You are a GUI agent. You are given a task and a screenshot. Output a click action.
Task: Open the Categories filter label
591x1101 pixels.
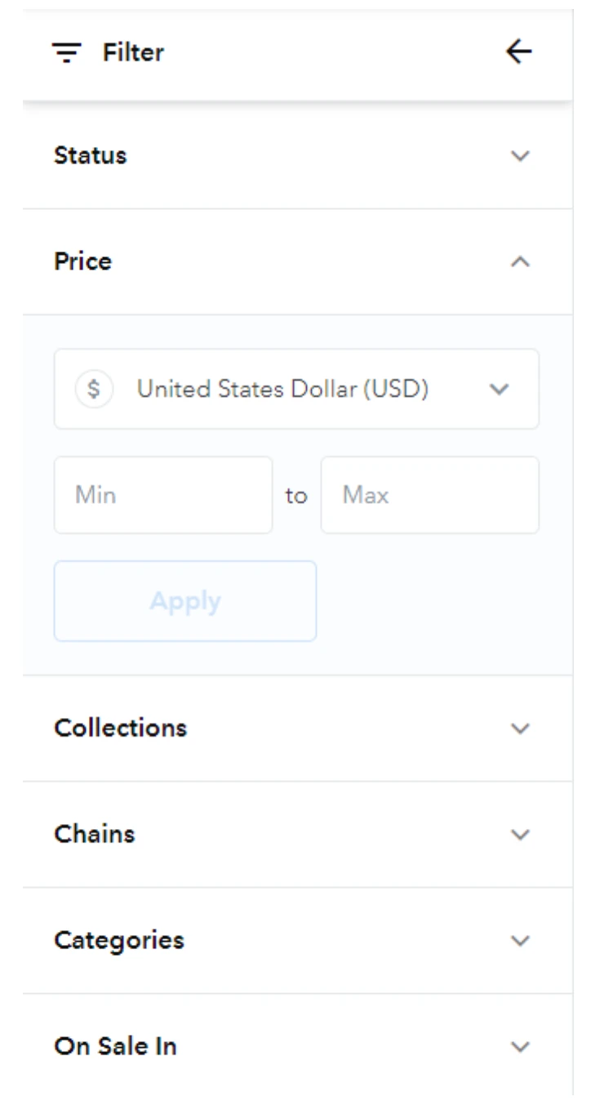pyautogui.click(x=119, y=941)
